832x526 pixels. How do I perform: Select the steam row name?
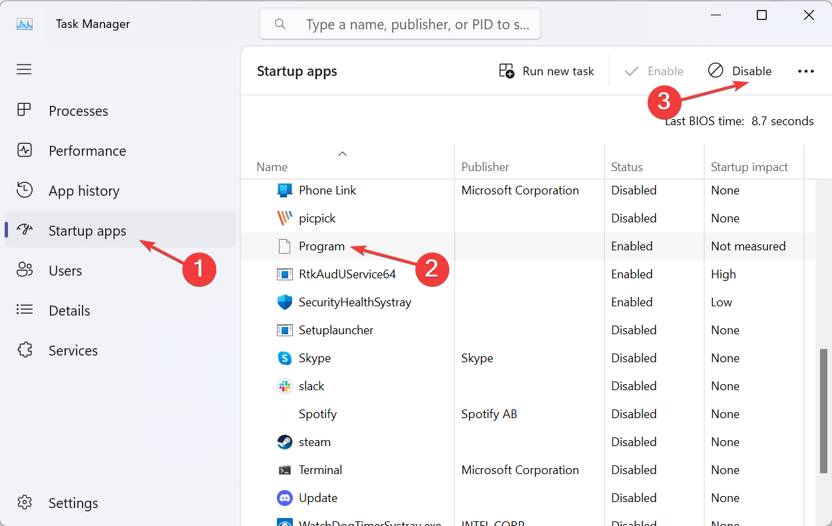click(x=315, y=442)
